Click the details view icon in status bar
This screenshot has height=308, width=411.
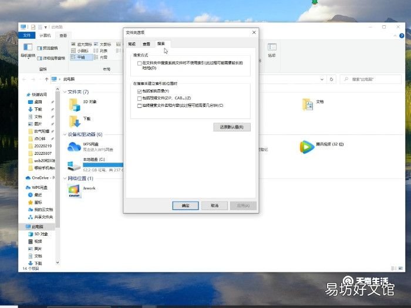(x=393, y=268)
